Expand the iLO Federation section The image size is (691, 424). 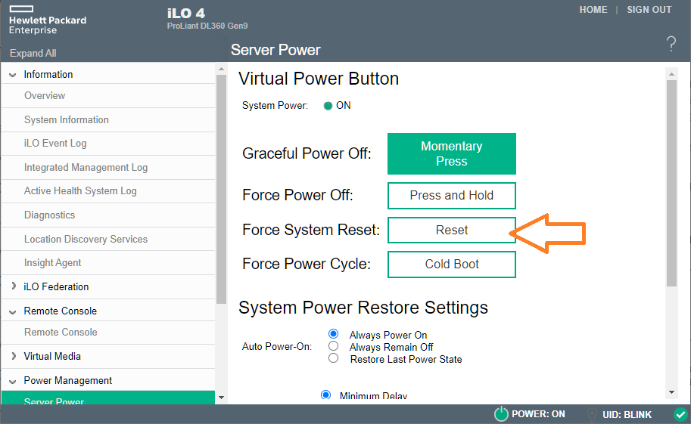(x=14, y=286)
